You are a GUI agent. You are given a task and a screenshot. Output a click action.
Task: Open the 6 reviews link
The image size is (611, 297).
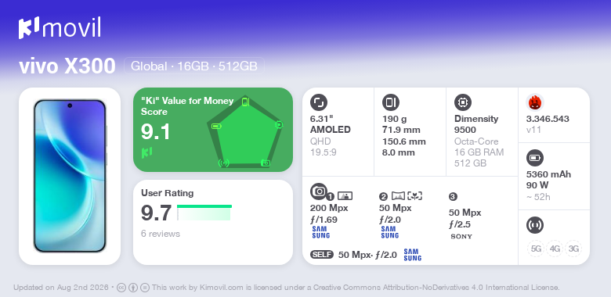(x=161, y=234)
